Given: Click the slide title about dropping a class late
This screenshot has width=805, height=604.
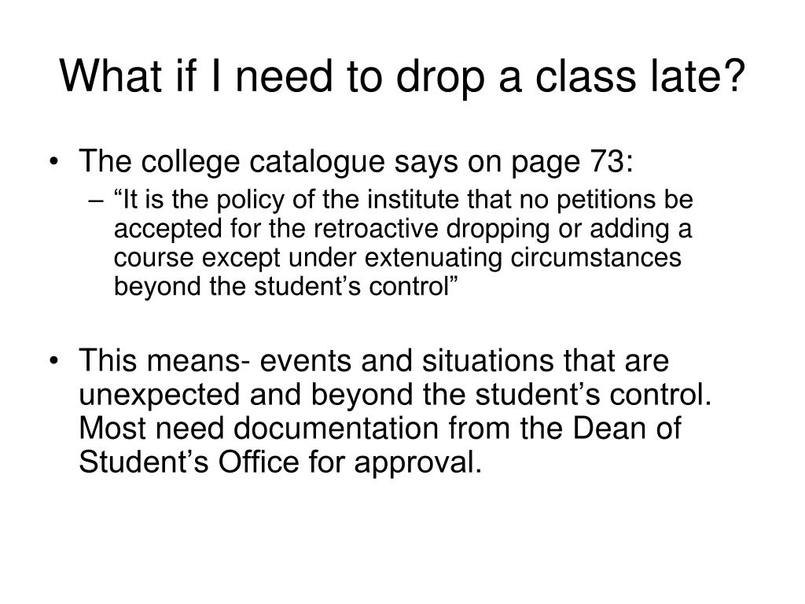Looking at the screenshot, I should click(402, 76).
